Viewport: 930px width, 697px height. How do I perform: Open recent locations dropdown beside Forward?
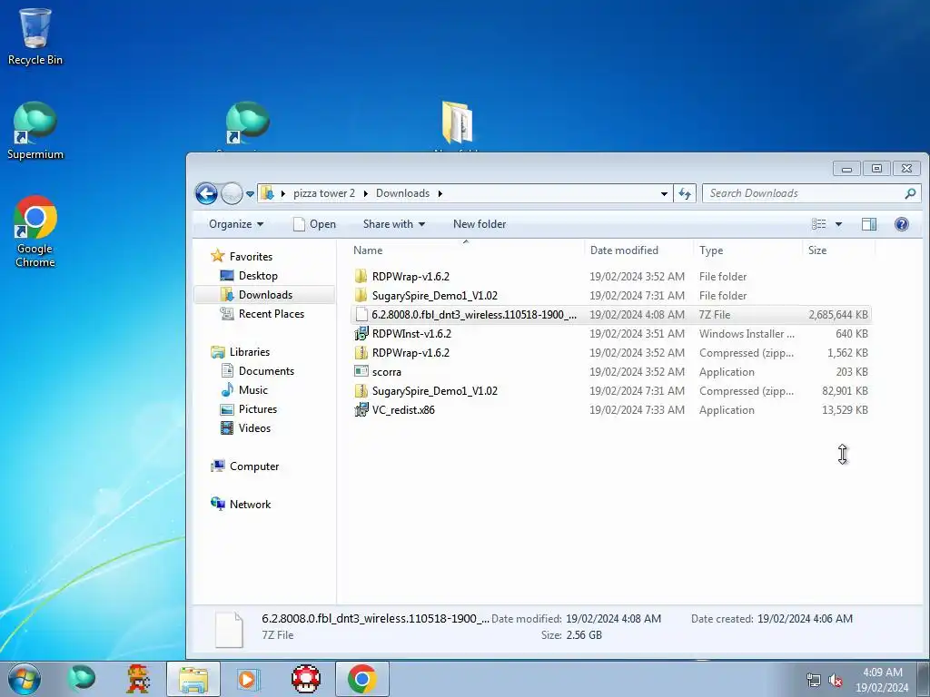(251, 194)
